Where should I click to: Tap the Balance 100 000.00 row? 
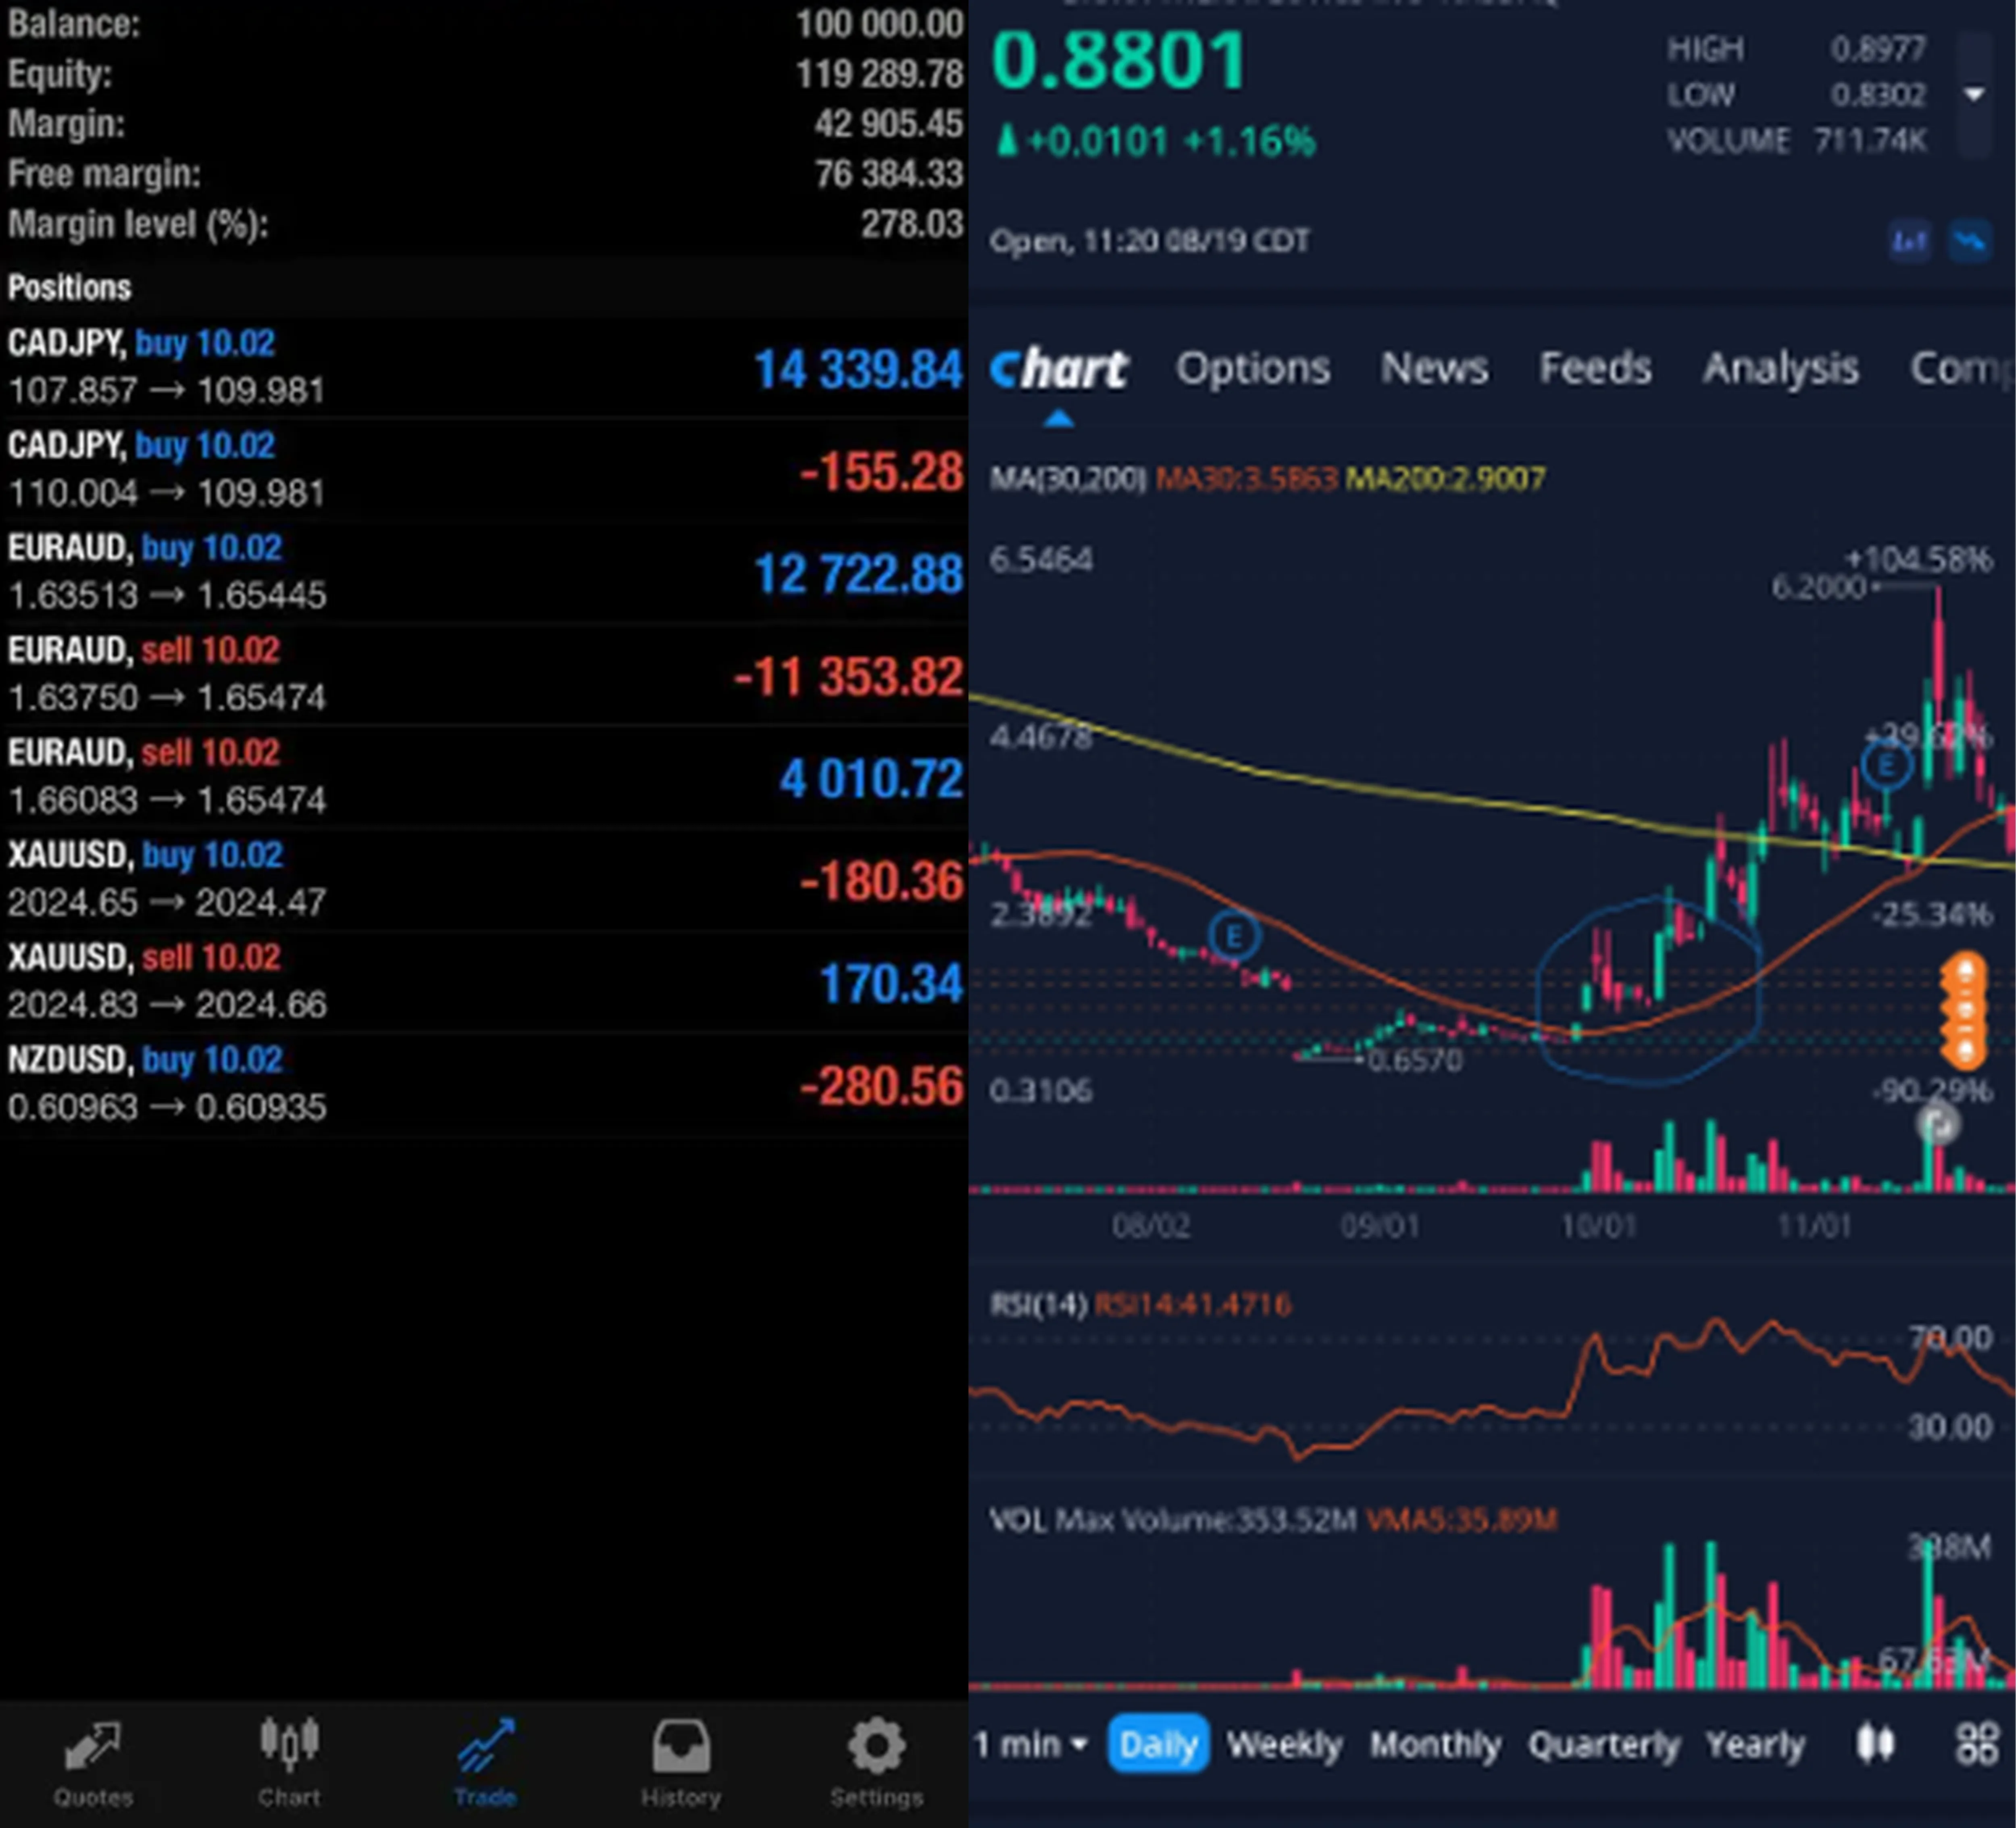(x=484, y=24)
